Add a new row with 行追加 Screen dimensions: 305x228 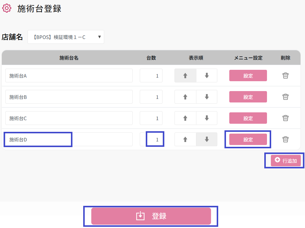(286, 161)
